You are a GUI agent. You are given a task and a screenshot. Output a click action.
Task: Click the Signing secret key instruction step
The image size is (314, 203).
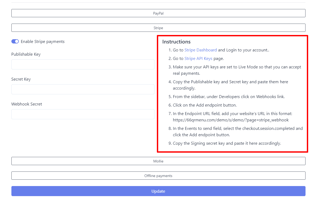[227, 143]
